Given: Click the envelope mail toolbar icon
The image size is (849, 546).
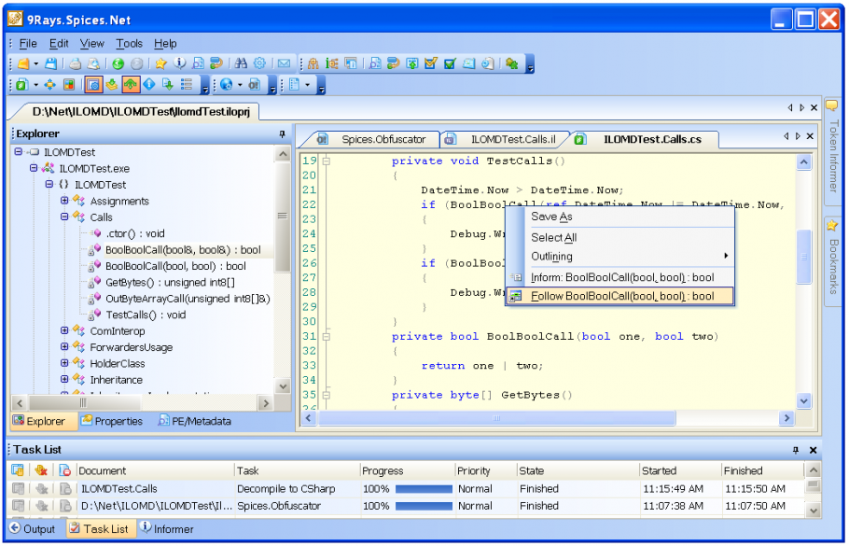Looking at the screenshot, I should 284,63.
